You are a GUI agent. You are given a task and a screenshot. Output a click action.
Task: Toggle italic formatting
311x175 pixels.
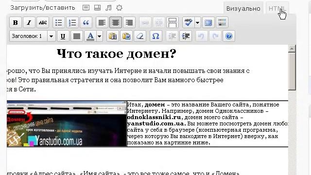pos(29,22)
